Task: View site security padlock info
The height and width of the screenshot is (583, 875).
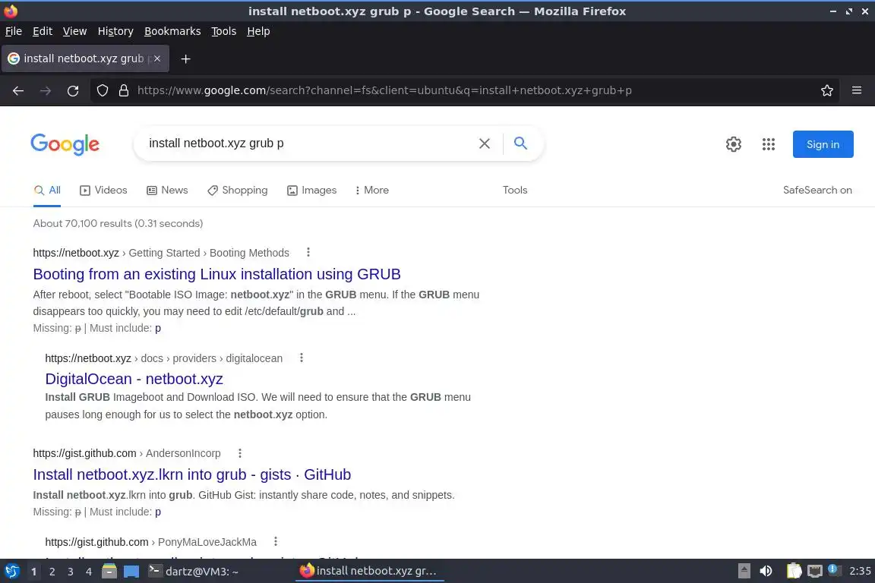Action: tap(124, 90)
